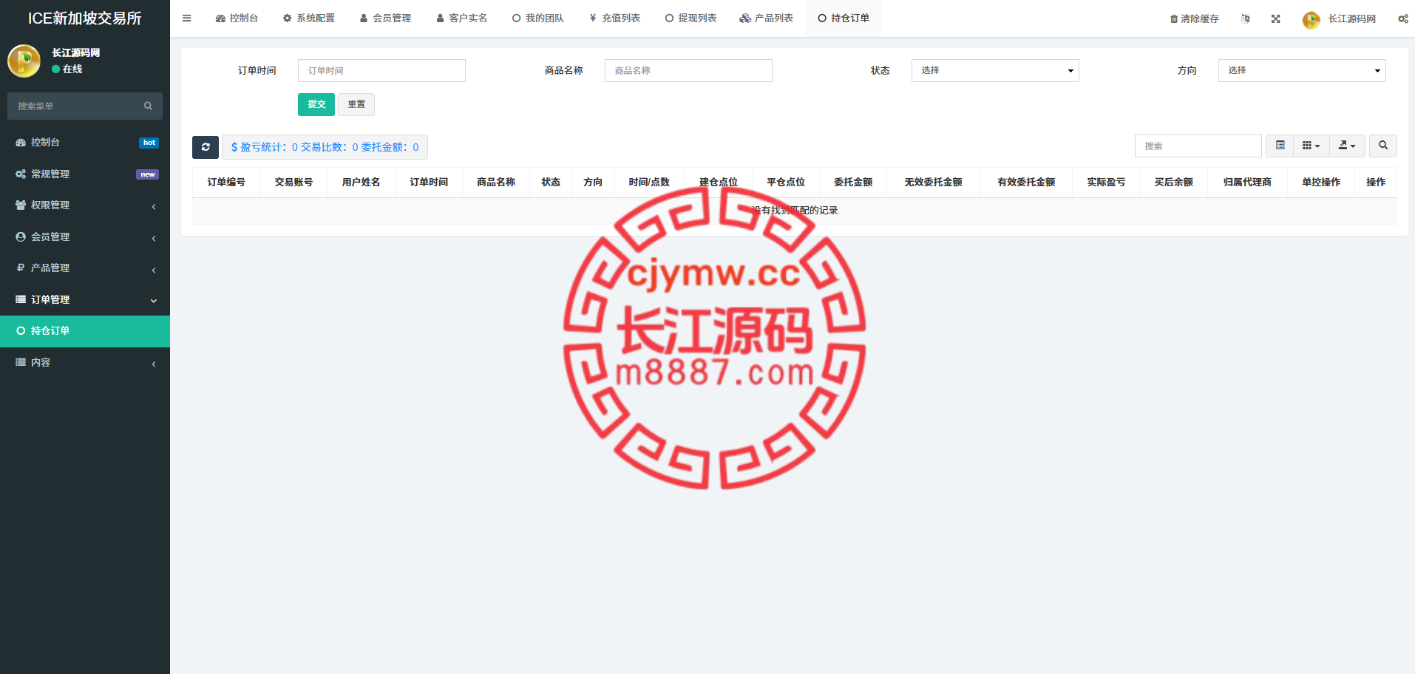Sort by 订单编号 column header

pos(226,182)
